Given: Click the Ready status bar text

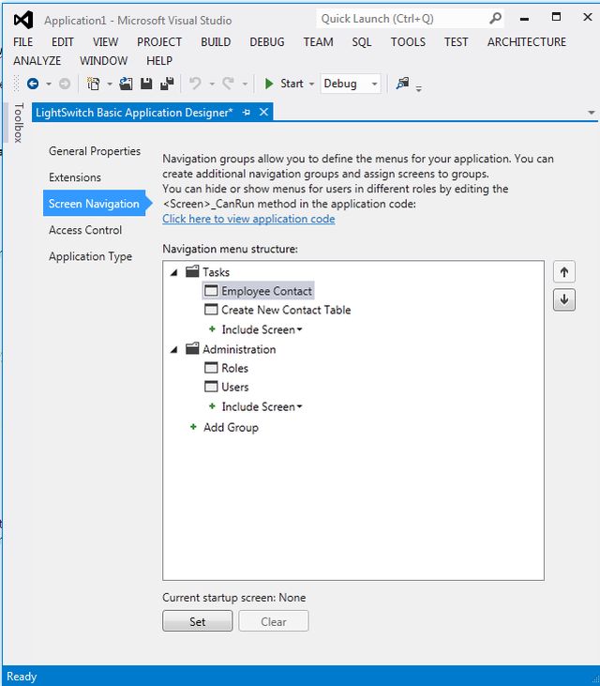Looking at the screenshot, I should [22, 677].
